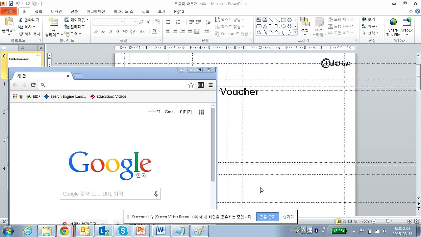
Task: Open the Animations (애니메이션) tab
Action: [x=96, y=12]
